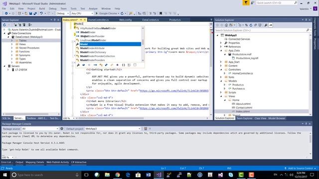This screenshot has height=179, width=319.
Task: Select About.cshtml in Solution Explorer
Action: 243,104
